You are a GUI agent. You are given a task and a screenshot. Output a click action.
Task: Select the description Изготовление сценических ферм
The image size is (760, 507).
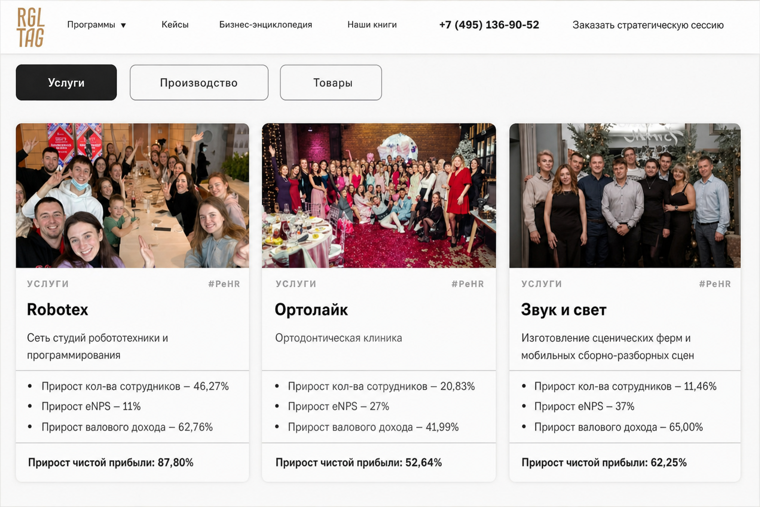point(608,347)
